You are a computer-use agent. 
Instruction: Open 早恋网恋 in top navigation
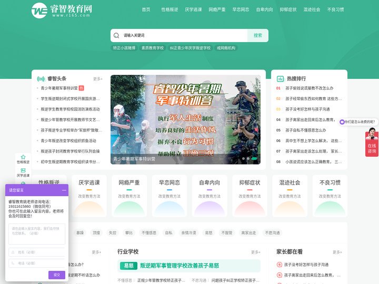241,9
